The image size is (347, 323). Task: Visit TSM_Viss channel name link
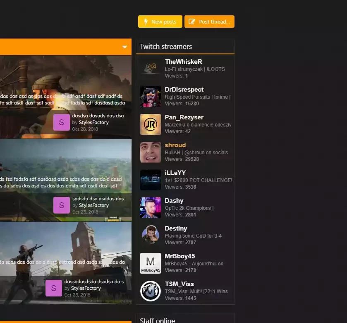[179, 284]
